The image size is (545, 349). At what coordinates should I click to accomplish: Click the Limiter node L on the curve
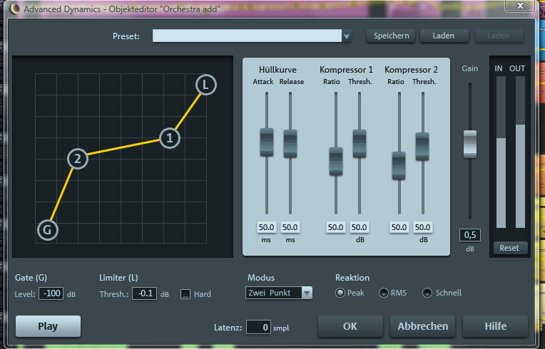205,85
